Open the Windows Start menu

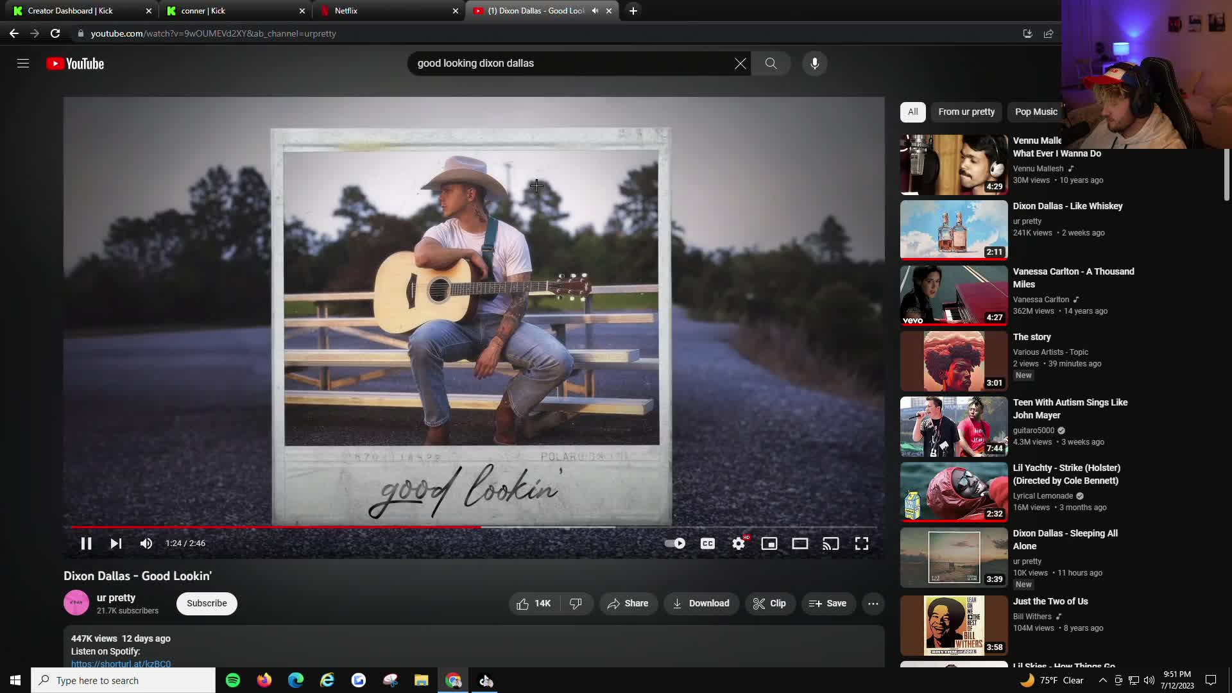(15, 680)
